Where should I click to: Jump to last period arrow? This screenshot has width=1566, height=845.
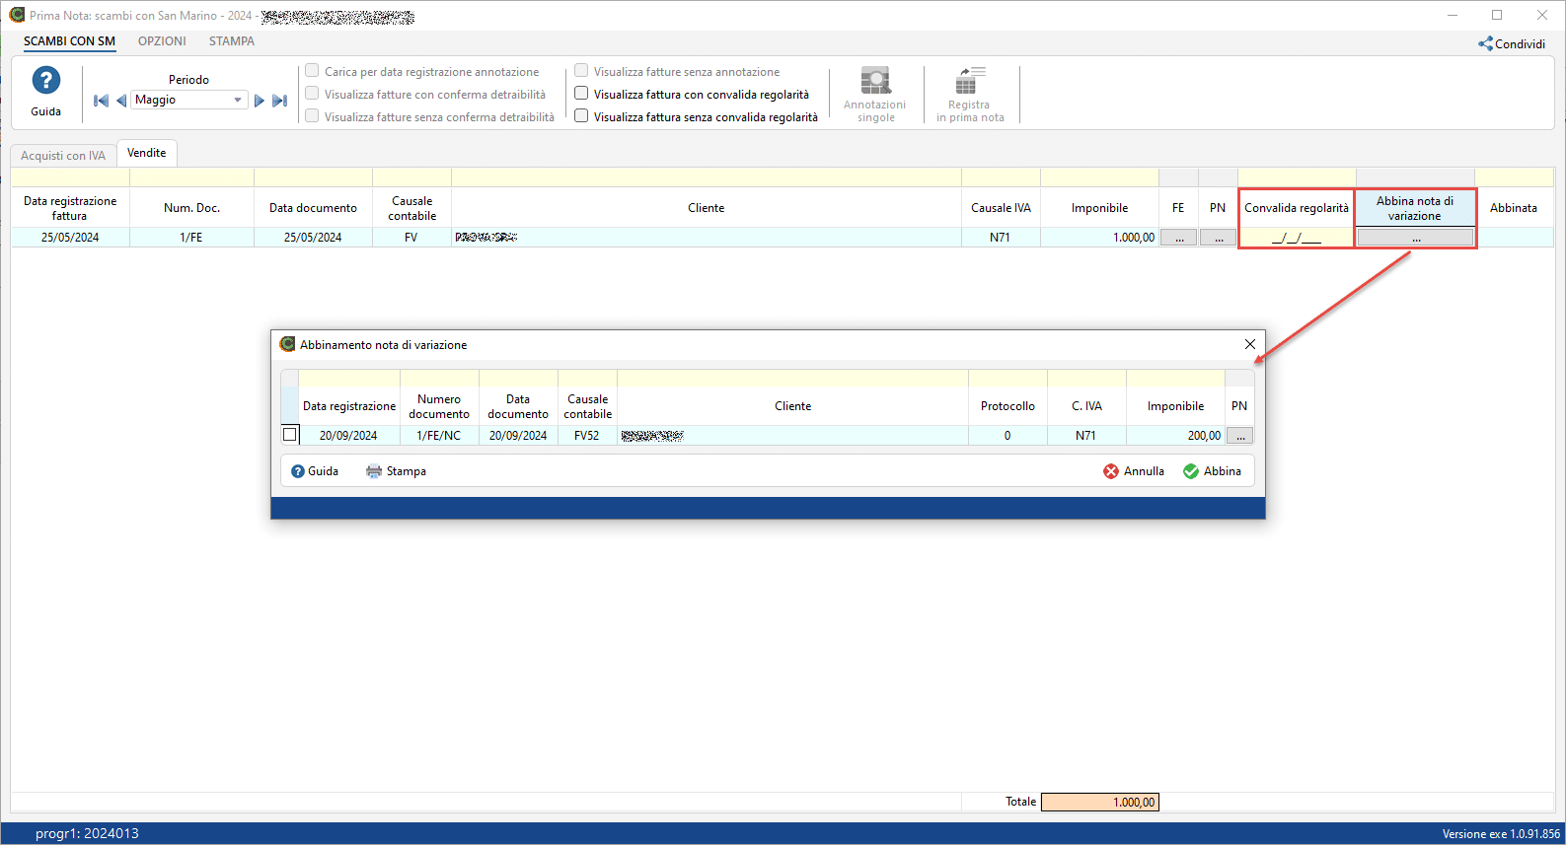[x=279, y=101]
